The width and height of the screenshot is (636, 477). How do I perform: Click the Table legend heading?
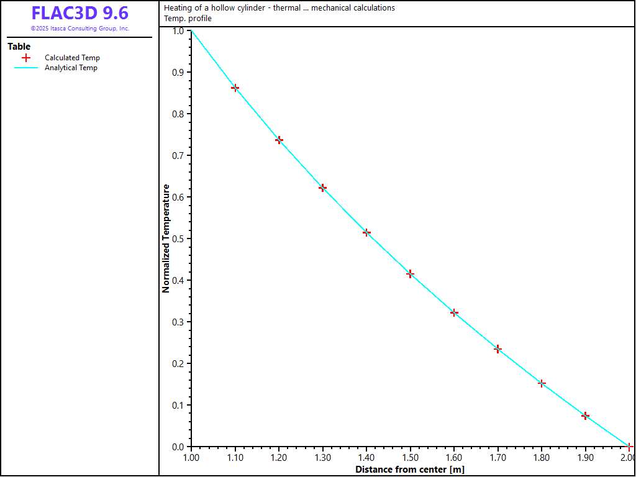(x=19, y=47)
